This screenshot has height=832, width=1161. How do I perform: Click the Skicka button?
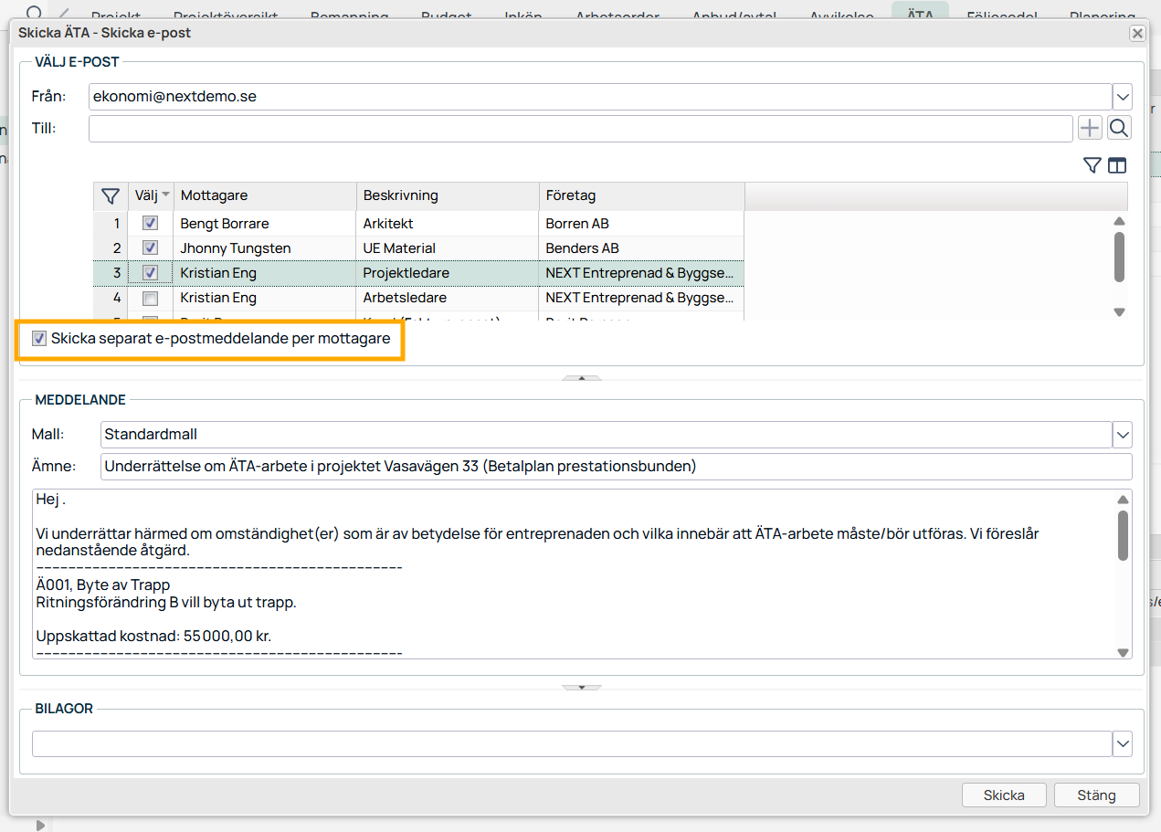click(x=1004, y=795)
